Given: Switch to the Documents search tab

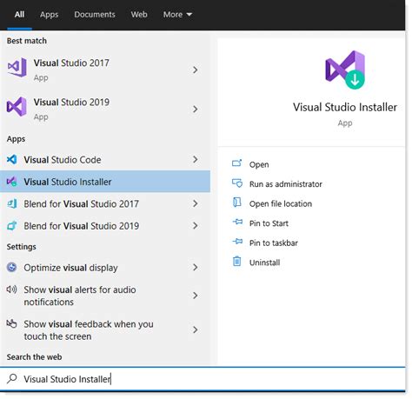Looking at the screenshot, I should [95, 15].
